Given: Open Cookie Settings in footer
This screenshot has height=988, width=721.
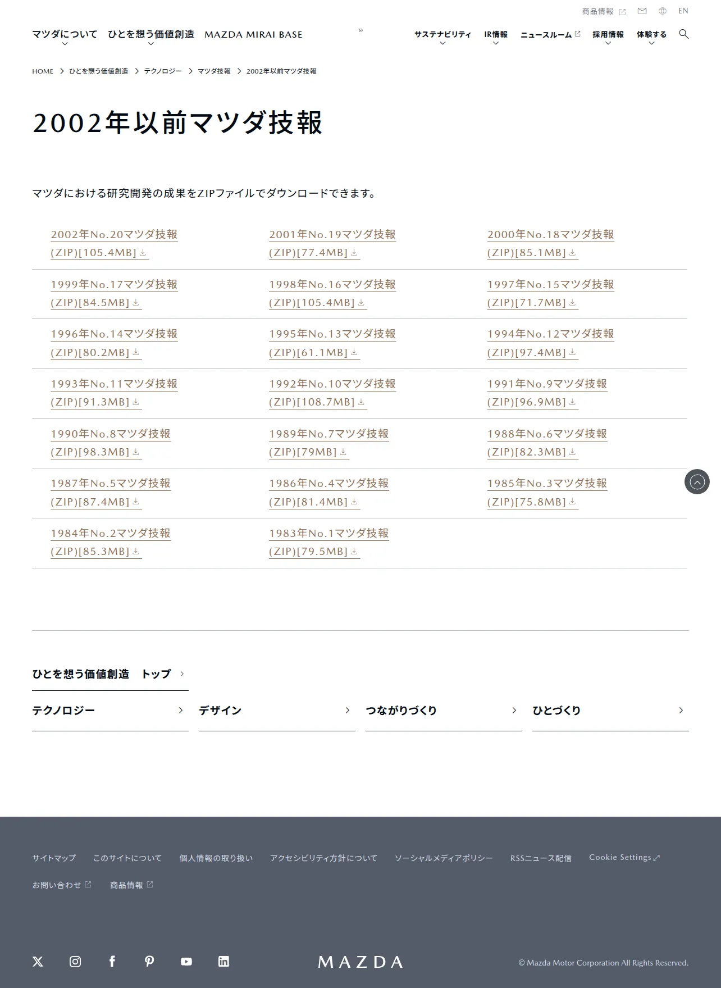Looking at the screenshot, I should (x=624, y=858).
